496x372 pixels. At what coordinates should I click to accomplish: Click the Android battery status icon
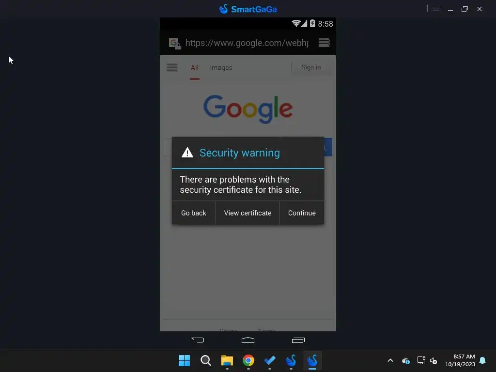point(312,23)
